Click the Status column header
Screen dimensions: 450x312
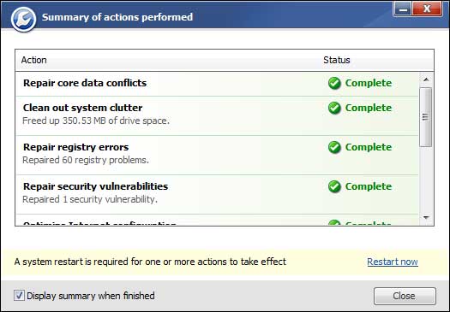337,60
